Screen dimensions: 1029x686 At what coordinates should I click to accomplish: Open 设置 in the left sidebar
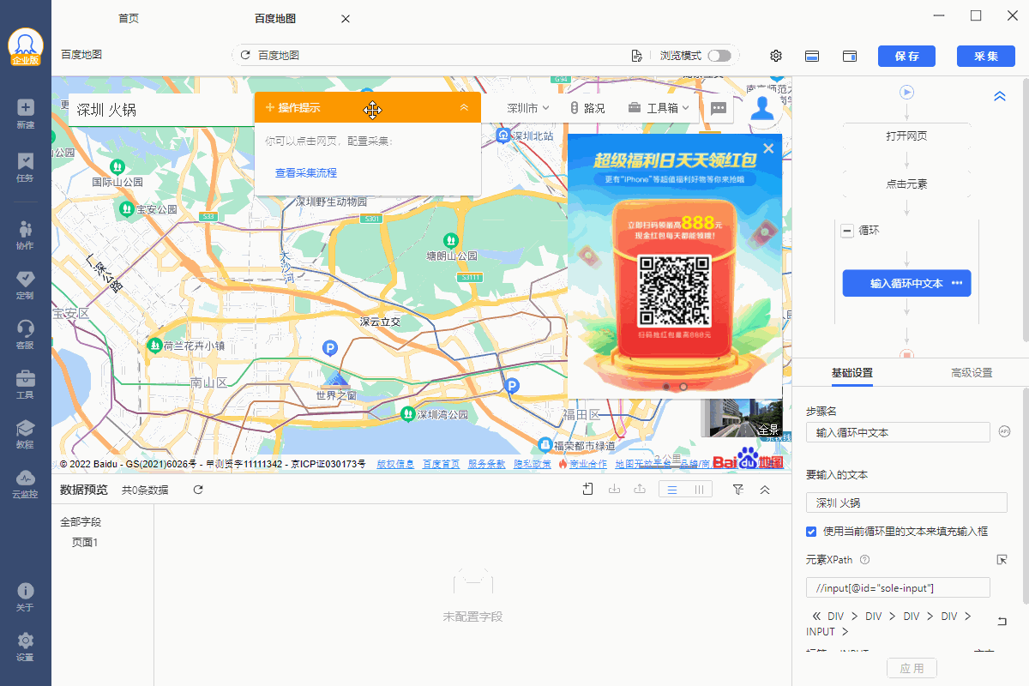(26, 647)
